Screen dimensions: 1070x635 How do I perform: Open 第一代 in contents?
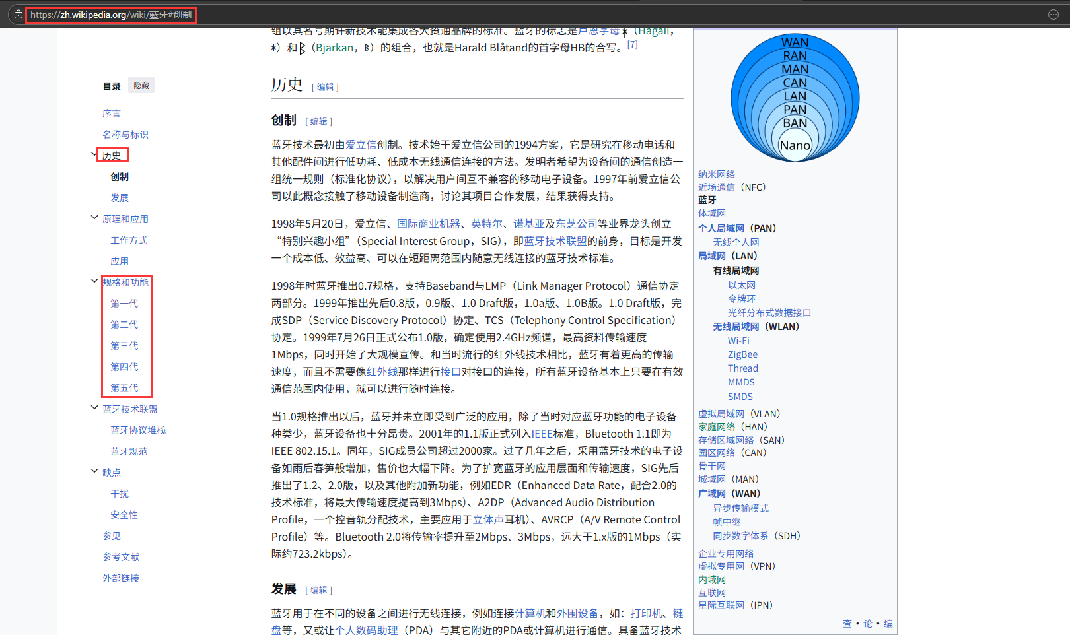(124, 304)
